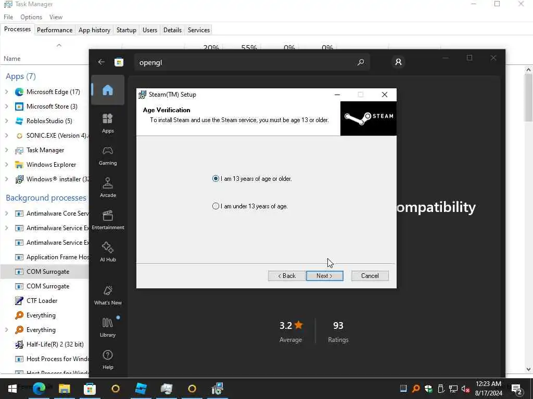Open Arcade section in Microsoft Store sidebar

pyautogui.click(x=108, y=188)
